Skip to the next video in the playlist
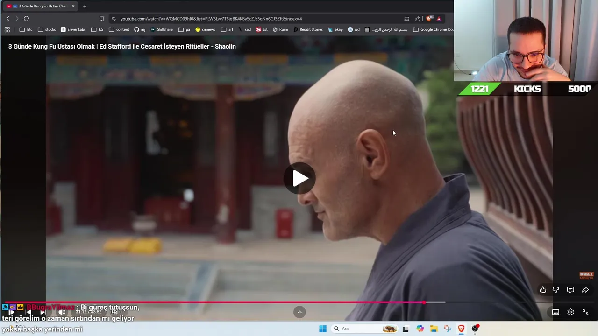 [43, 312]
